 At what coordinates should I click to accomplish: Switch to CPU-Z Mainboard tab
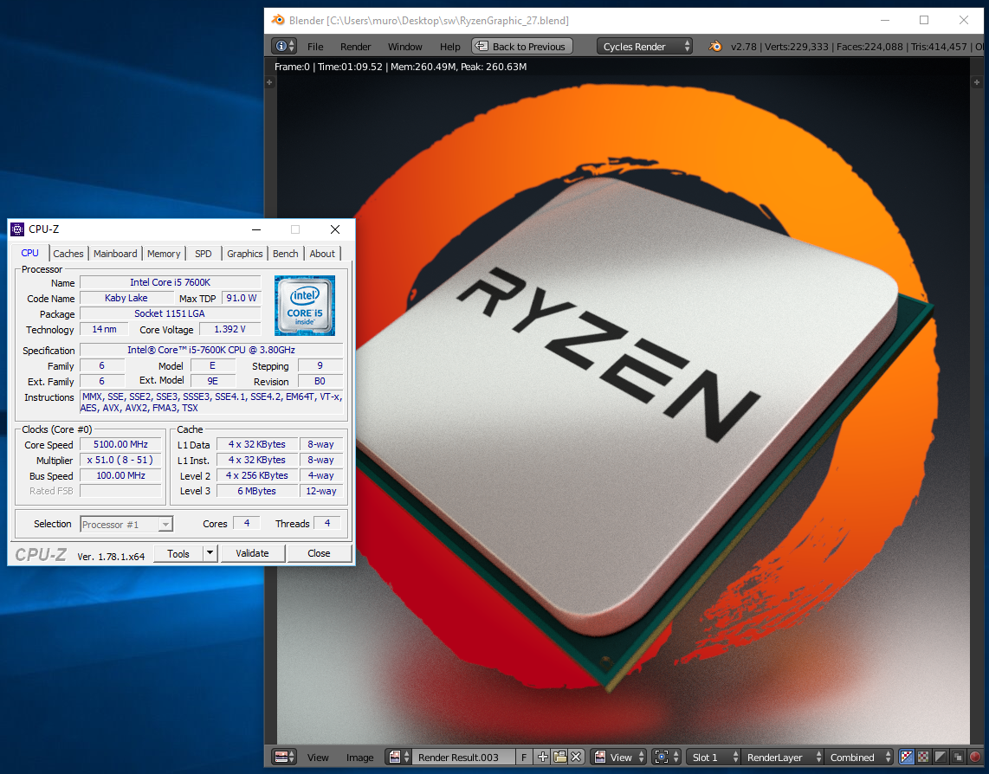point(115,254)
